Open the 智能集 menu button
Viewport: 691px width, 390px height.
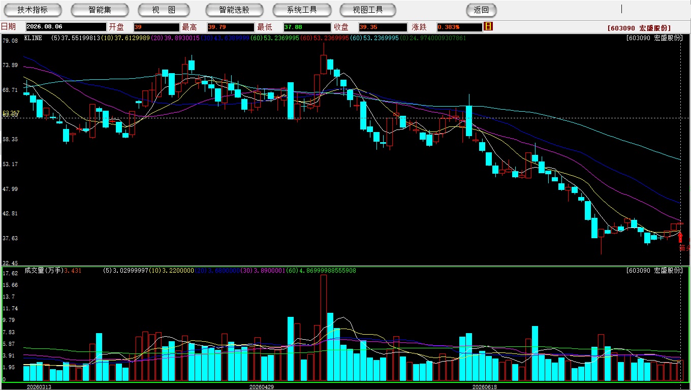99,10
